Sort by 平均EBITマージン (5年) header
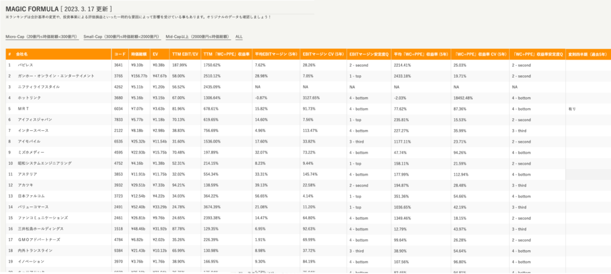The width and height of the screenshot is (611, 274). point(276,54)
